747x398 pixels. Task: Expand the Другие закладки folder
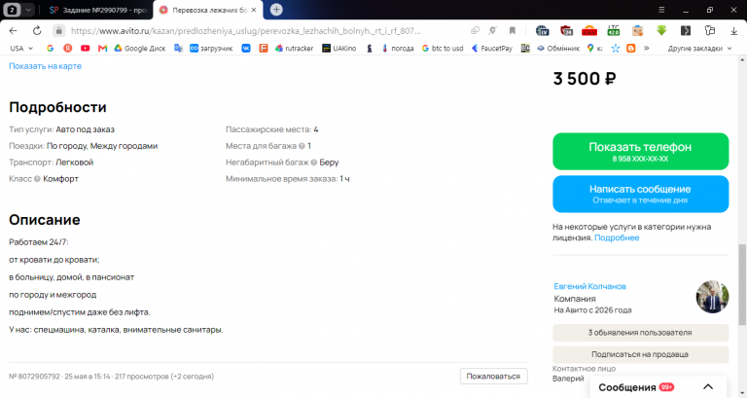point(699,48)
